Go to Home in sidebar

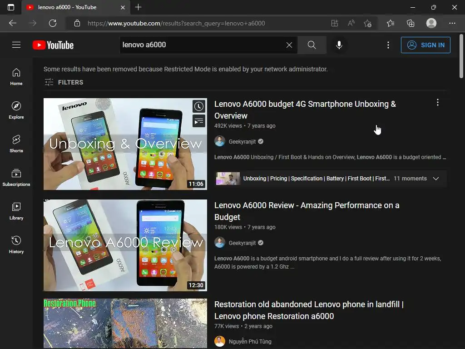click(16, 76)
